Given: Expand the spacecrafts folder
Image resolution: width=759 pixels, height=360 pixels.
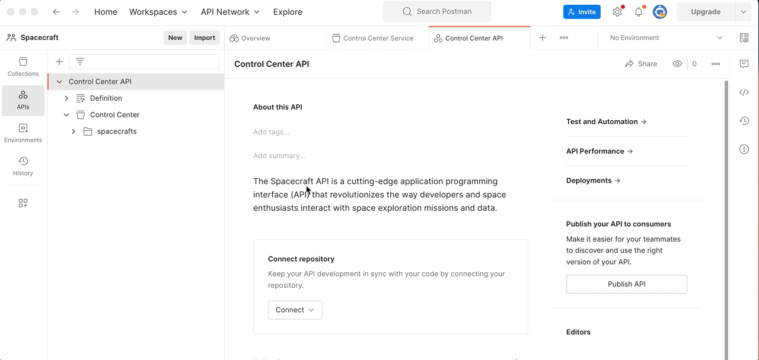Looking at the screenshot, I should click(x=74, y=131).
